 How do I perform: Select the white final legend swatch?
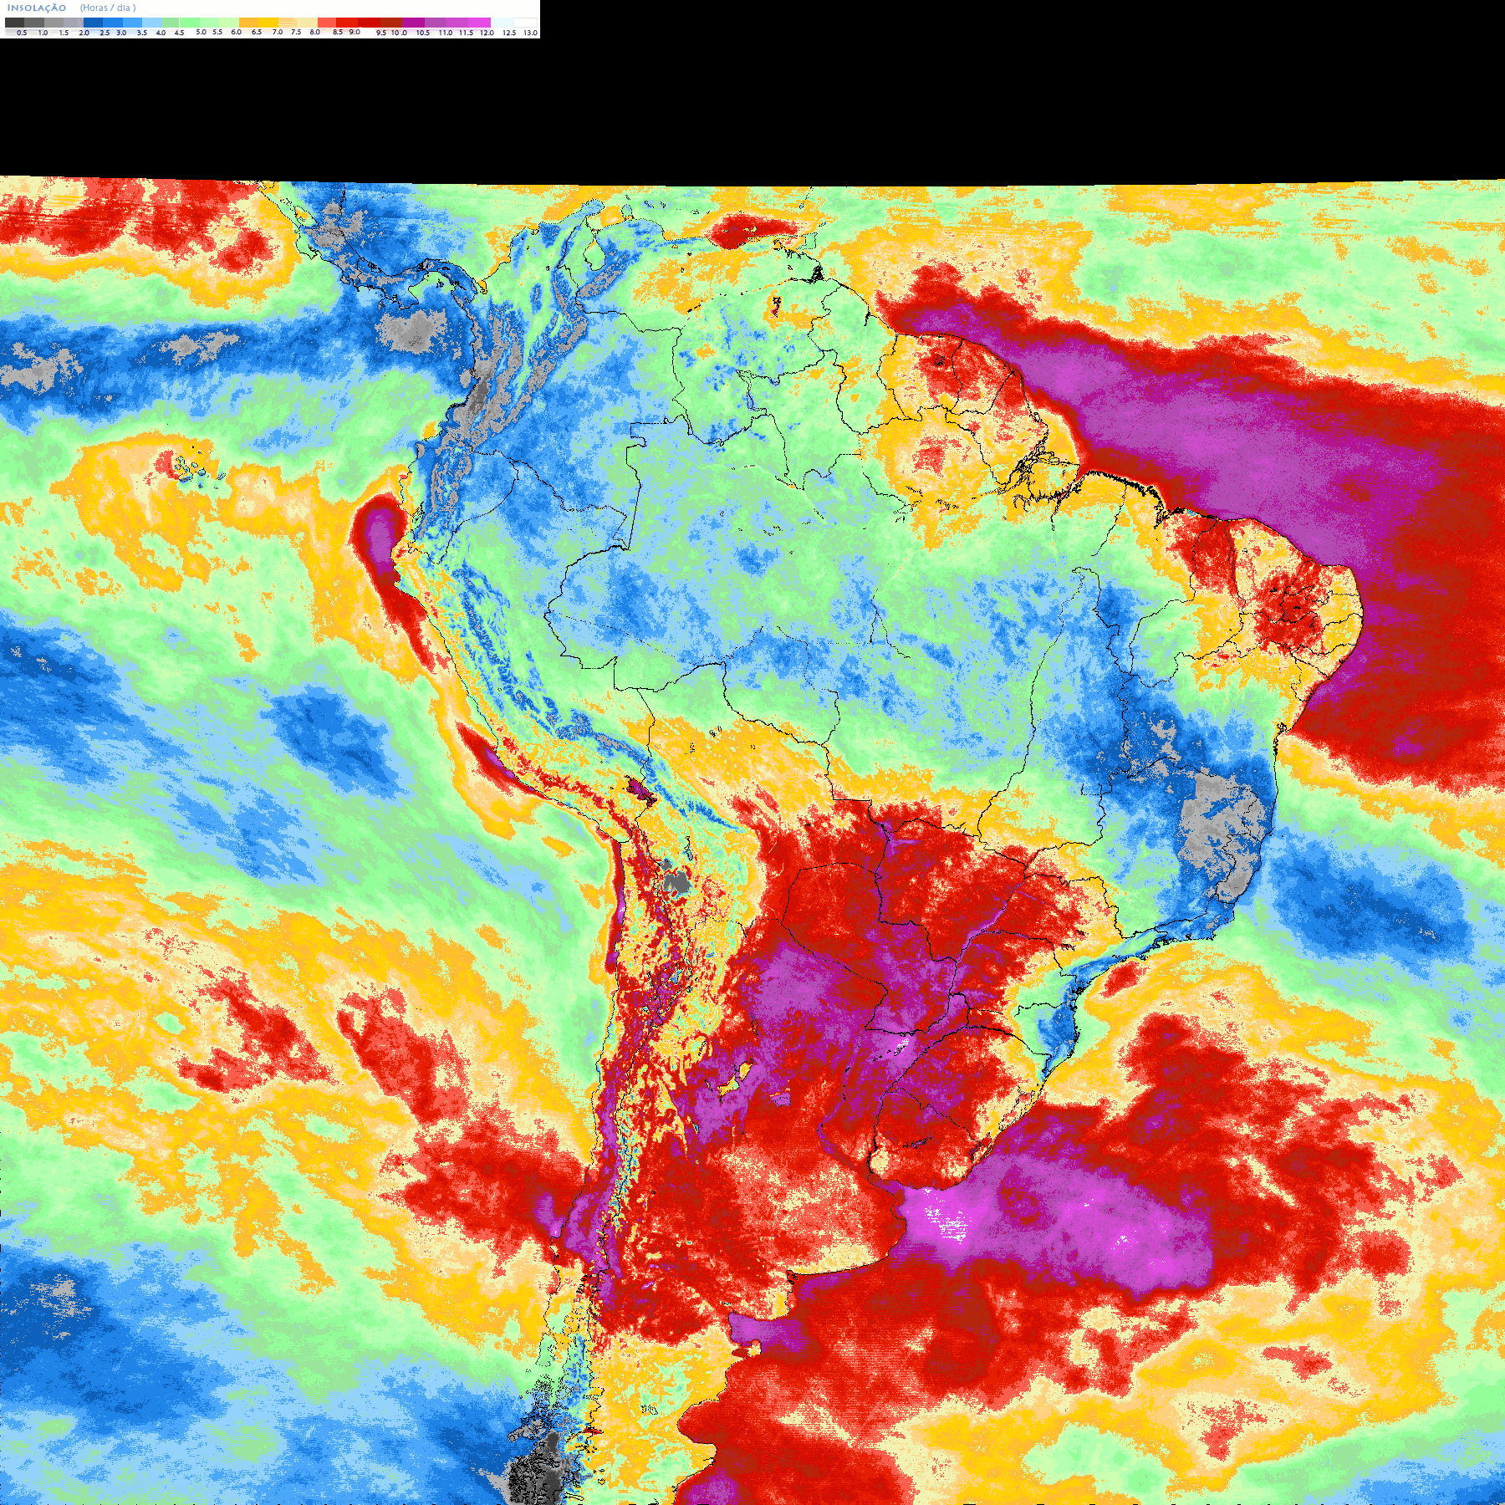pyautogui.click(x=525, y=23)
